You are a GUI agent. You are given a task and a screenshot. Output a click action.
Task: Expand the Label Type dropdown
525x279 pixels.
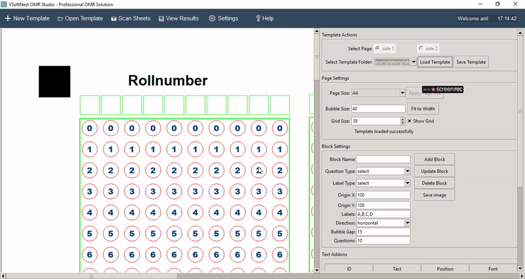click(407, 183)
